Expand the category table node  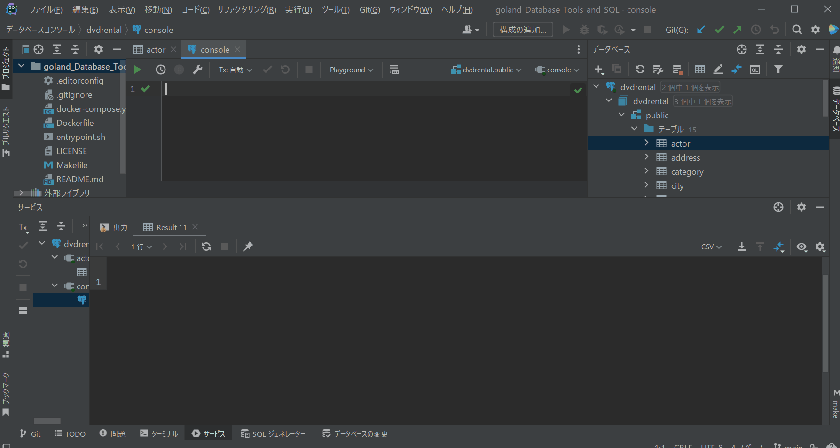646,171
